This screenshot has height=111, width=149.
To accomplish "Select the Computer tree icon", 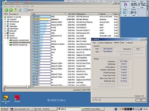I will coord(8,19).
